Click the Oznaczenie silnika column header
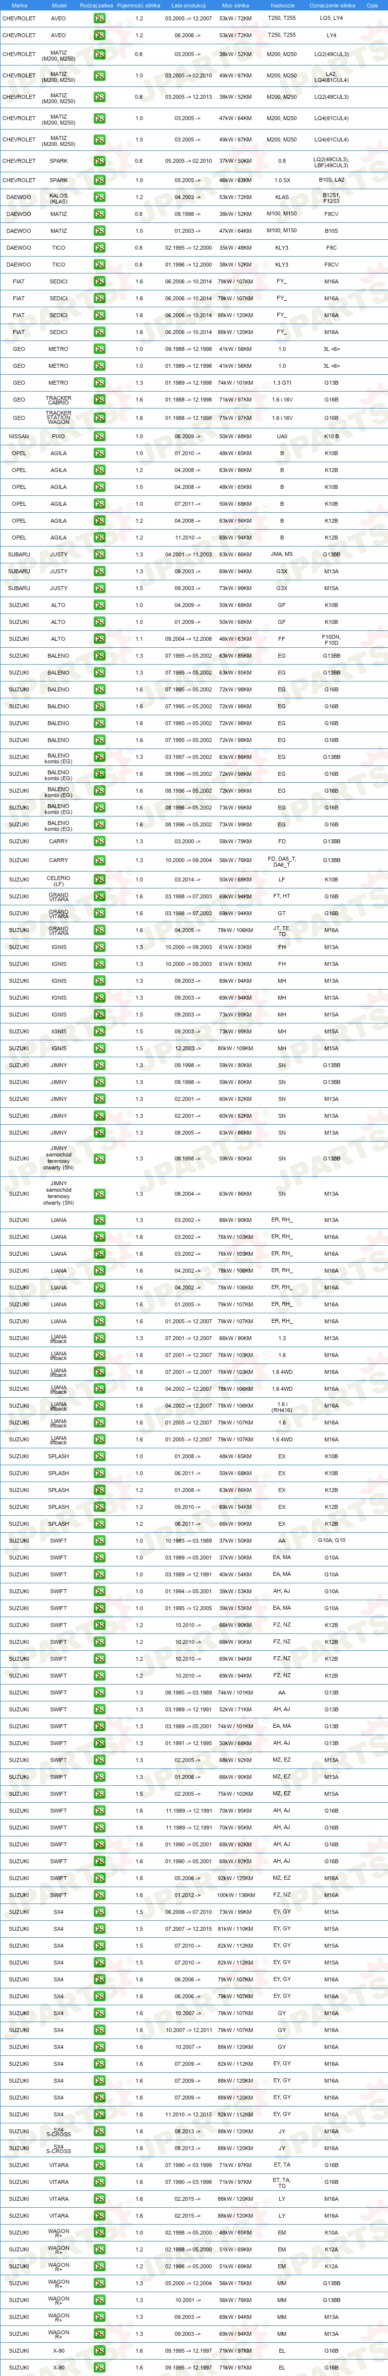 tap(332, 4)
